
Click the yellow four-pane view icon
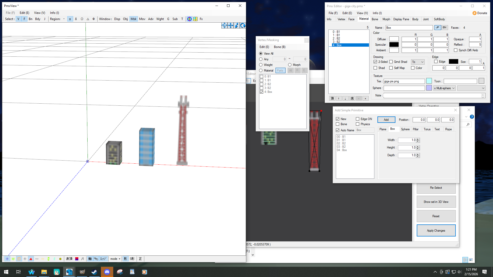tap(195, 19)
